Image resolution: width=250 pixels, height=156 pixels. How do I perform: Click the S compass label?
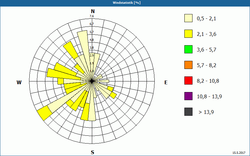click(92, 152)
